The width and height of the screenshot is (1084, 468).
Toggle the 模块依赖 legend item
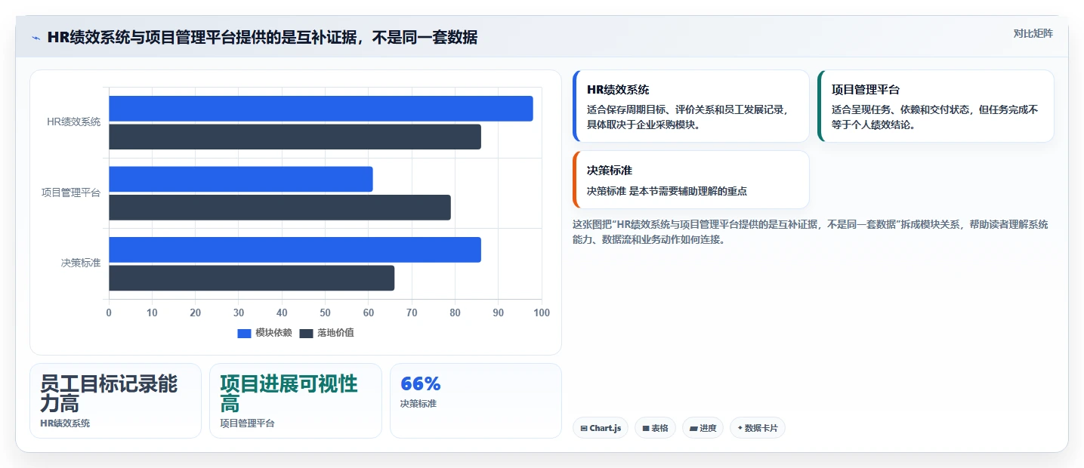point(264,333)
